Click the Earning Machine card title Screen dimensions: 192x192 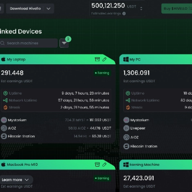(x=145, y=165)
